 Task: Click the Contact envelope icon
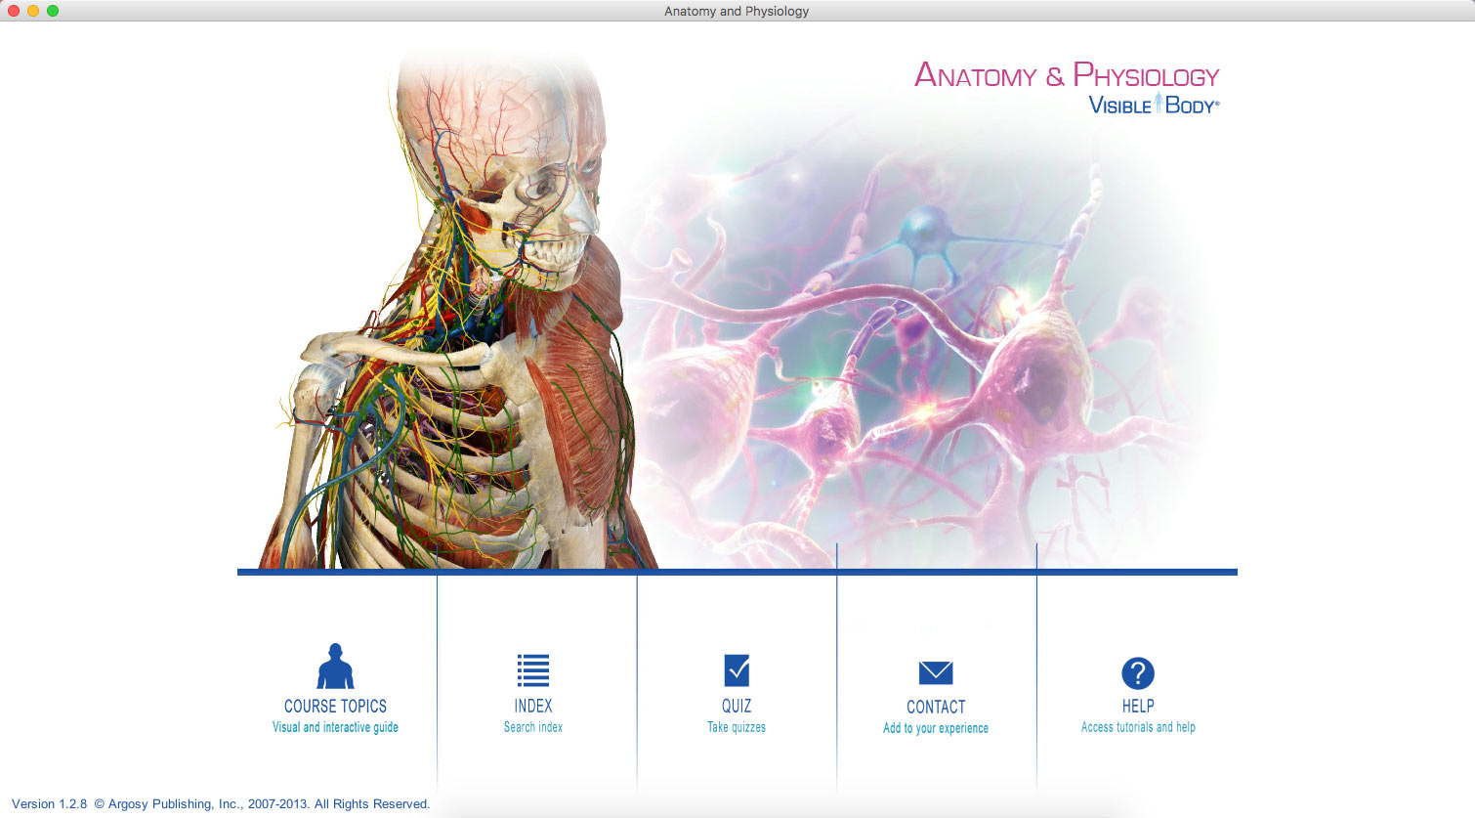(x=936, y=672)
